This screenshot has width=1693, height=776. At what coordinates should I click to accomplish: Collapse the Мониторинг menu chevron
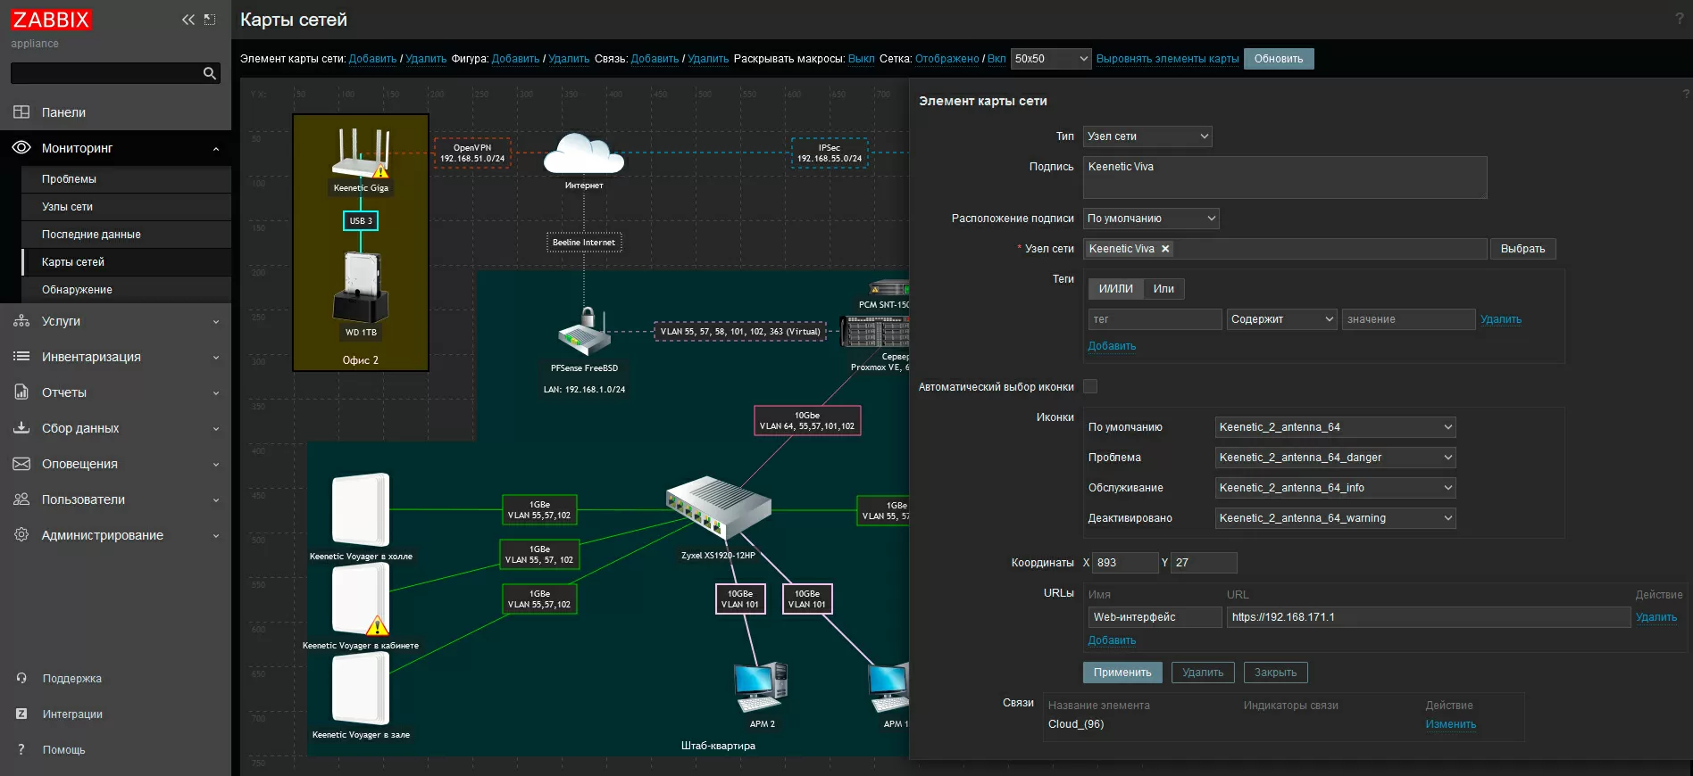point(216,149)
